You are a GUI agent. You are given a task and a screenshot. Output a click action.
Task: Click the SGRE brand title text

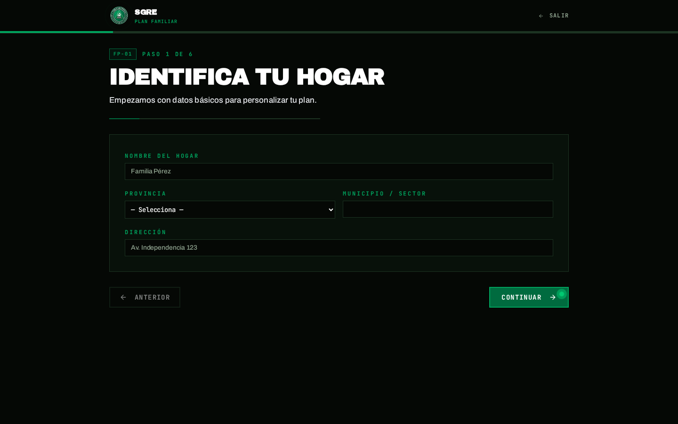pos(146,12)
